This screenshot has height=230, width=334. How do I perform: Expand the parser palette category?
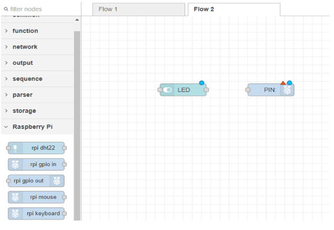pyautogui.click(x=24, y=95)
